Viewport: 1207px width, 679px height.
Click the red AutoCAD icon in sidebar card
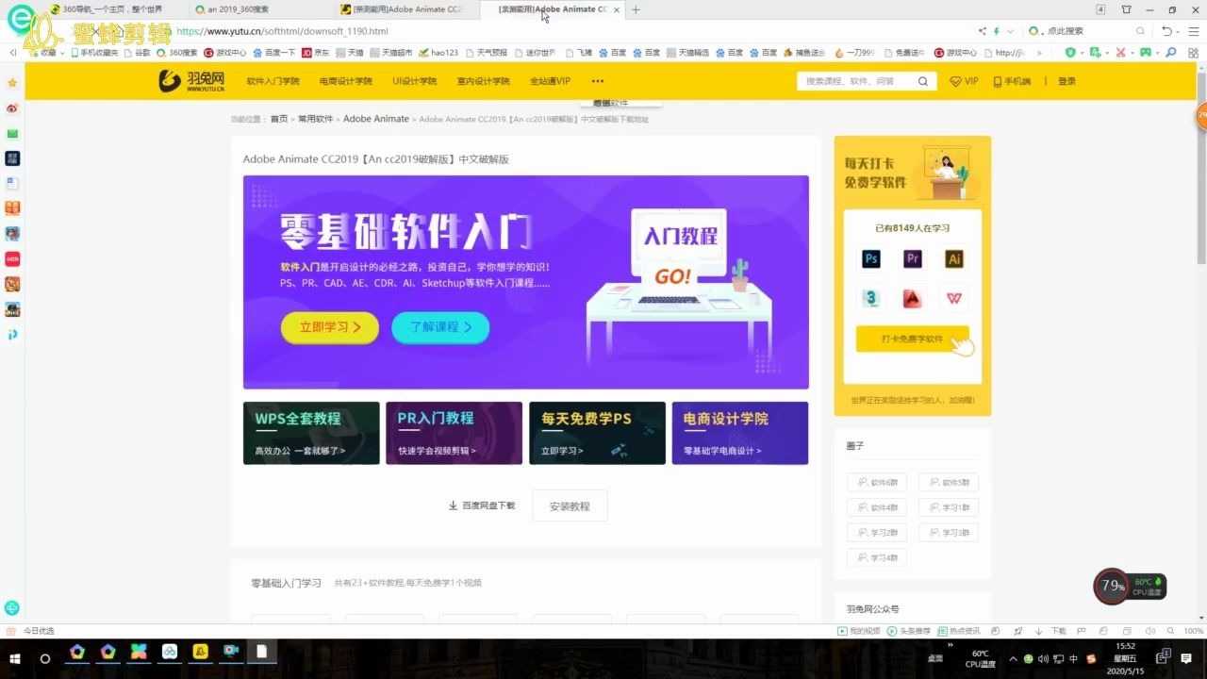pos(913,299)
